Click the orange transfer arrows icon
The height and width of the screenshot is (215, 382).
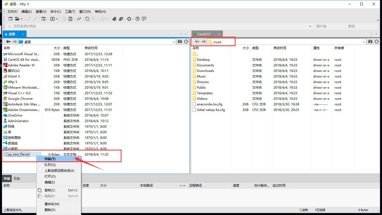pos(79,19)
